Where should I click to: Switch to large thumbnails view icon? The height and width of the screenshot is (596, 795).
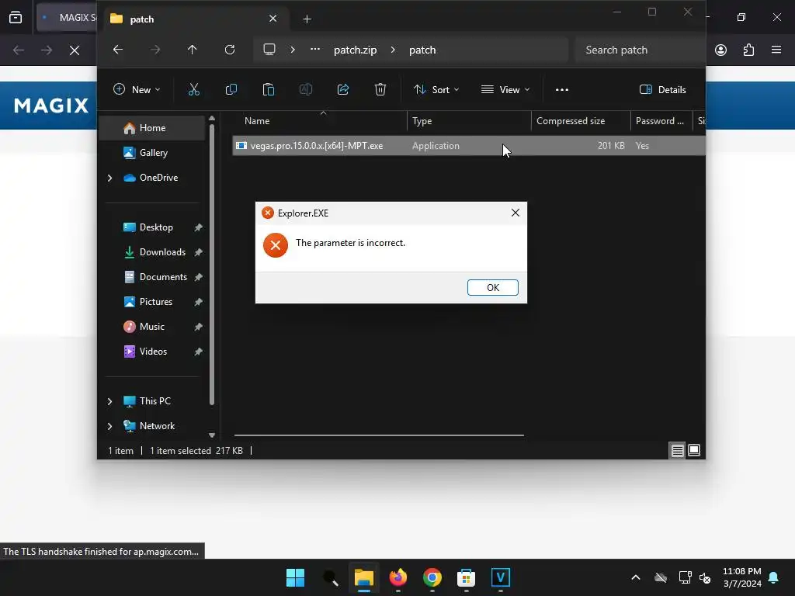click(x=693, y=450)
